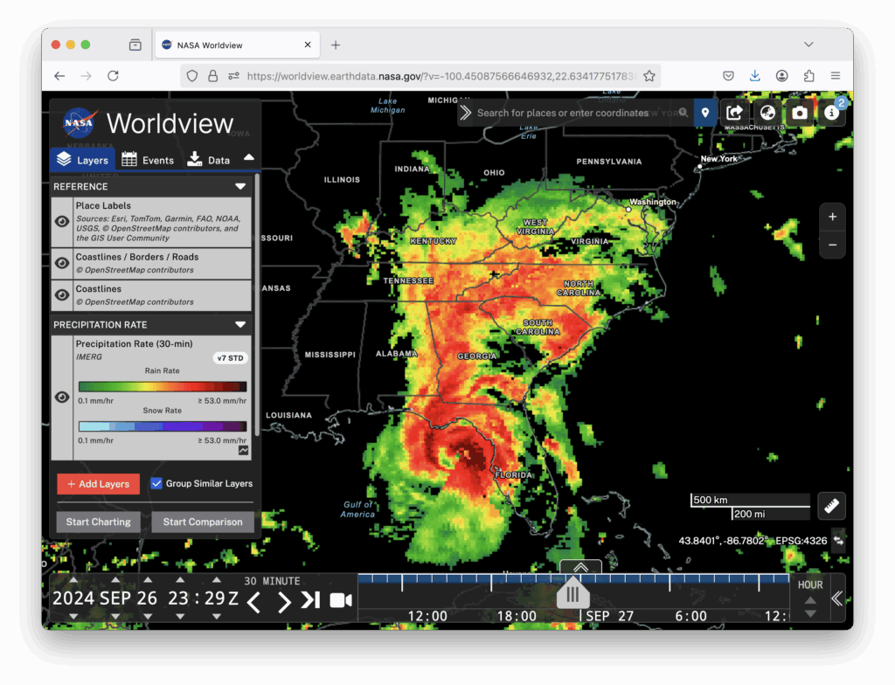Click the browser URL address bar

click(421, 76)
